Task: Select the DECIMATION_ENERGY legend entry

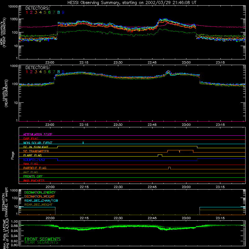Action: coord(40,192)
